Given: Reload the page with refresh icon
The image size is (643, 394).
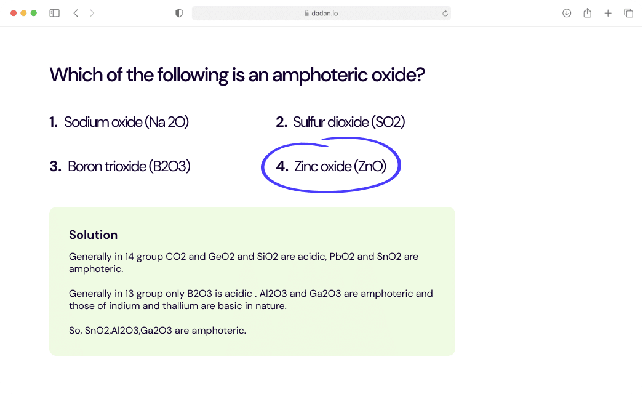Looking at the screenshot, I should (445, 13).
